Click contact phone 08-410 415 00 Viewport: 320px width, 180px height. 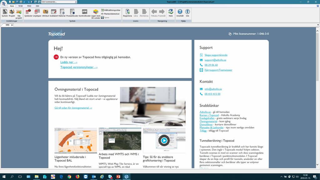tap(212, 94)
